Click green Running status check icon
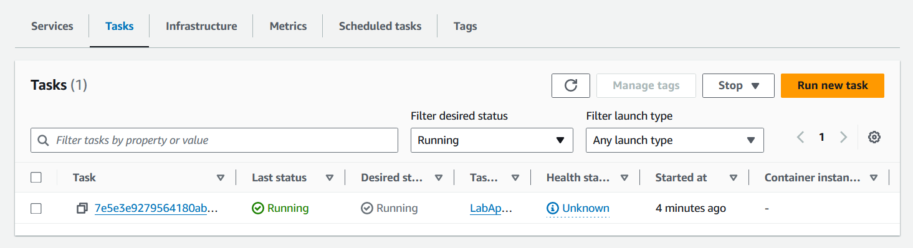 pos(258,209)
